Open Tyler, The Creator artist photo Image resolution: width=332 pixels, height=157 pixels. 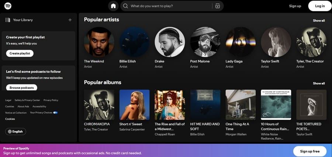311,42
